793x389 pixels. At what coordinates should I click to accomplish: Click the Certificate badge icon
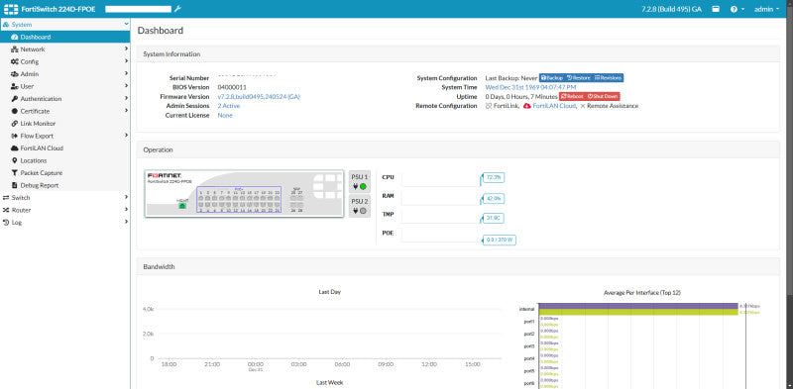15,111
